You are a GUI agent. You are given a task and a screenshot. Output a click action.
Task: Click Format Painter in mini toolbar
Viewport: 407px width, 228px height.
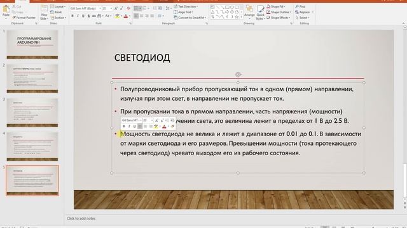tap(172, 127)
